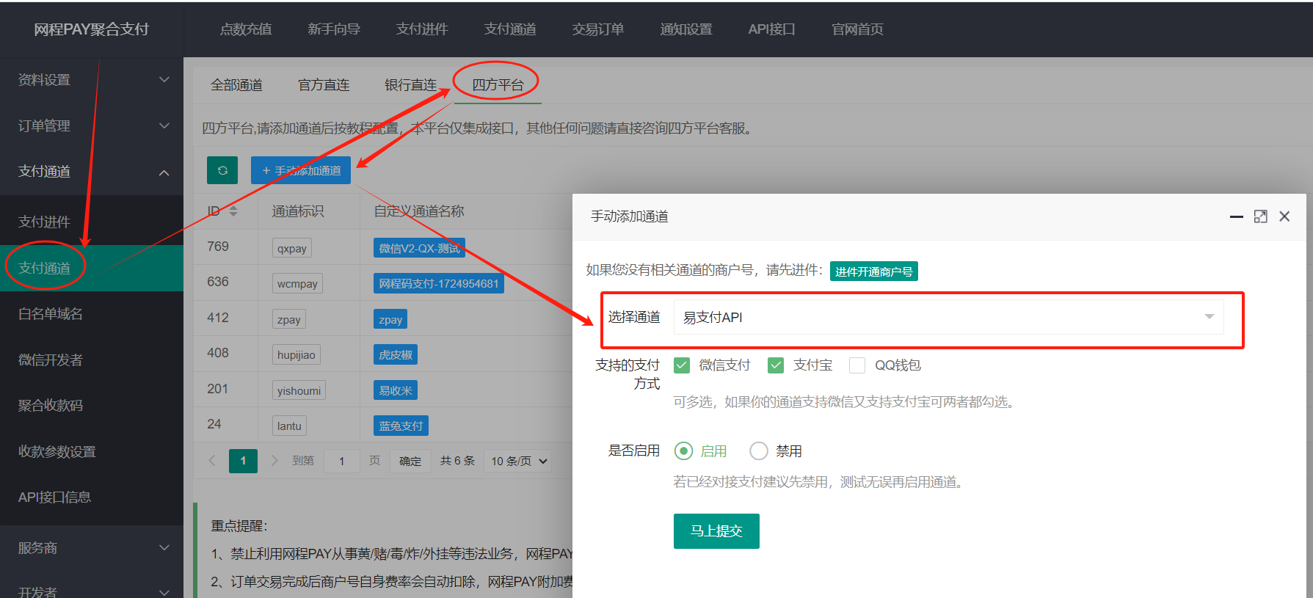Minimize the 手动添加通道 dialog
The height and width of the screenshot is (598, 1313).
(x=1236, y=216)
